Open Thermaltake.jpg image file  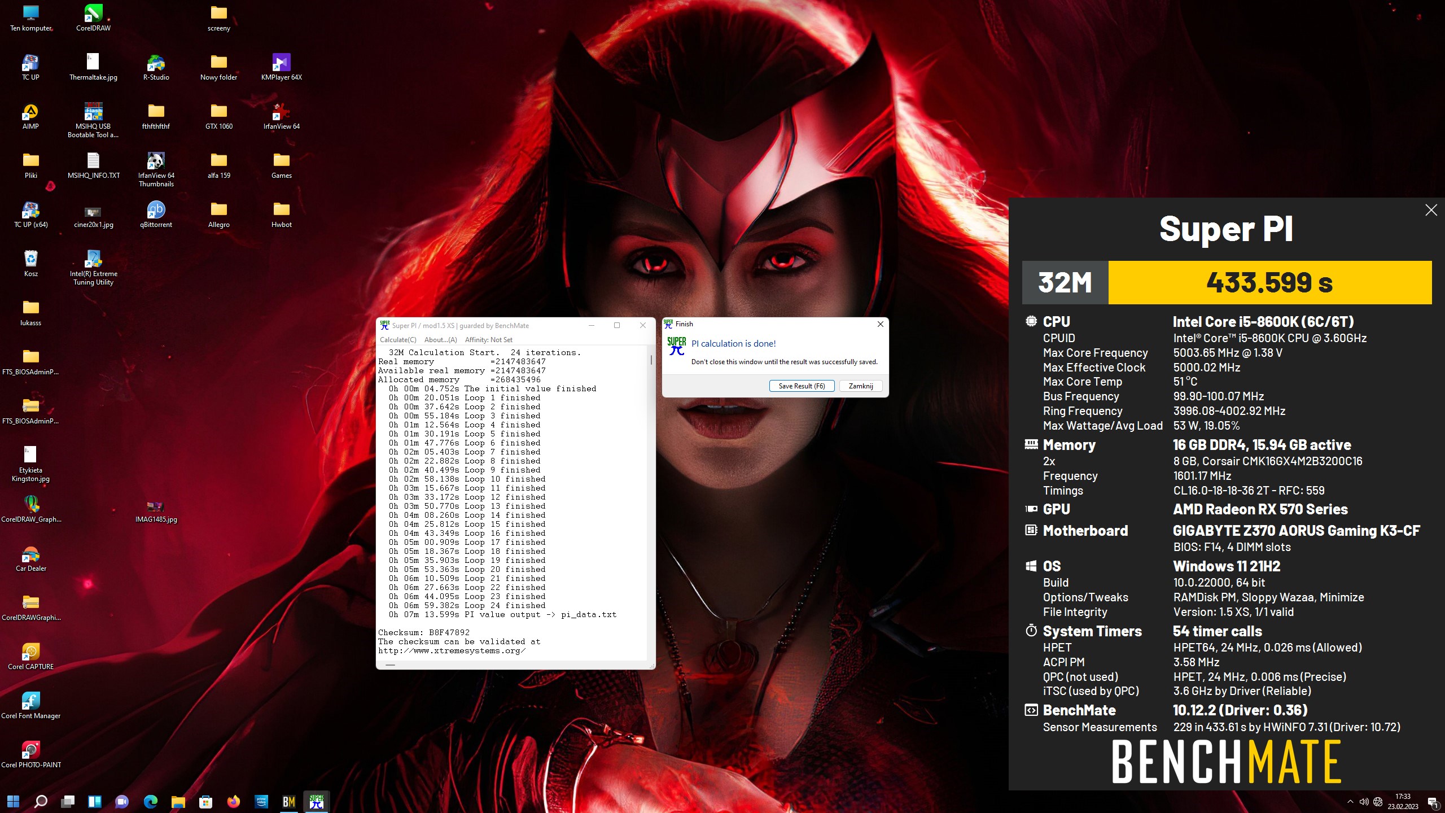tap(93, 67)
